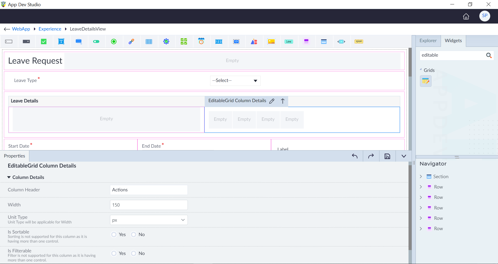
Task: Set Is Filterable to No
Action: [133, 253]
